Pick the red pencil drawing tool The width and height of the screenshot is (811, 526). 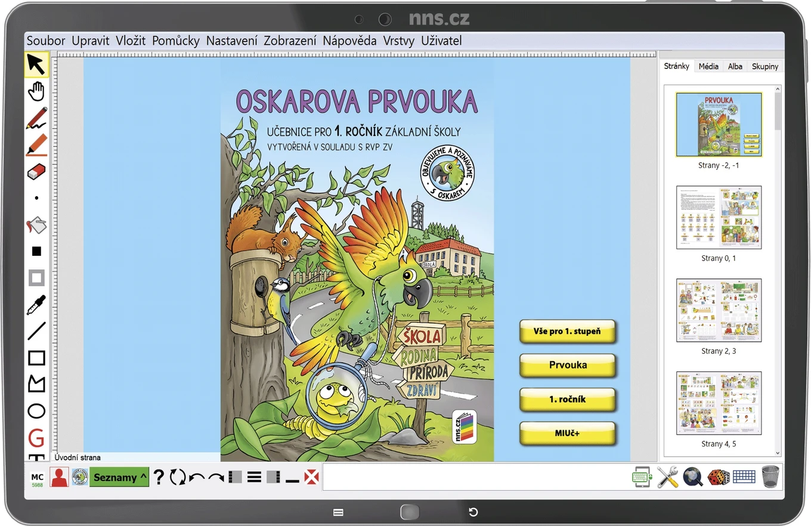tap(36, 118)
